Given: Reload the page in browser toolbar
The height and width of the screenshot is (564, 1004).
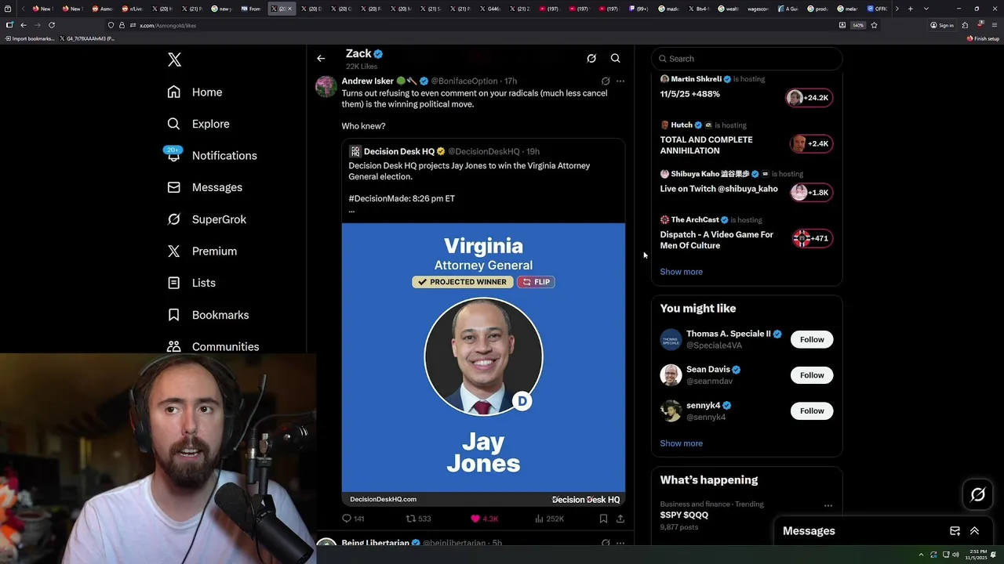Looking at the screenshot, I should click(x=52, y=25).
